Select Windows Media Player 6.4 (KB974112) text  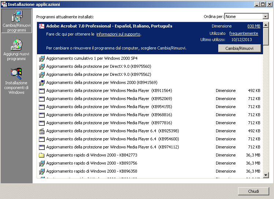[112, 147]
